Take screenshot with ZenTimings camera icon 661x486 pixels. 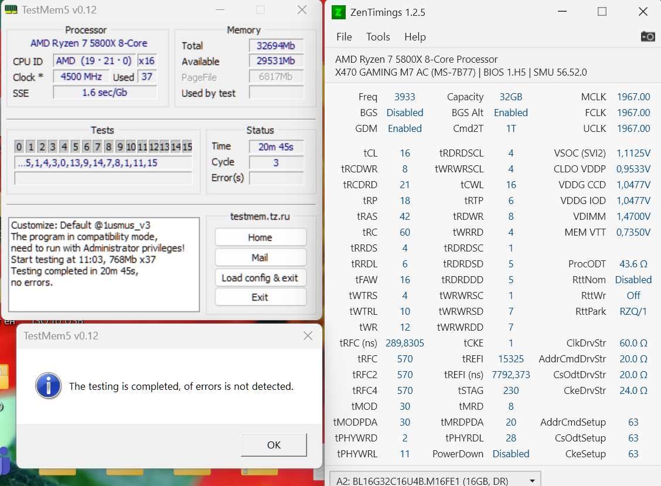[648, 37]
